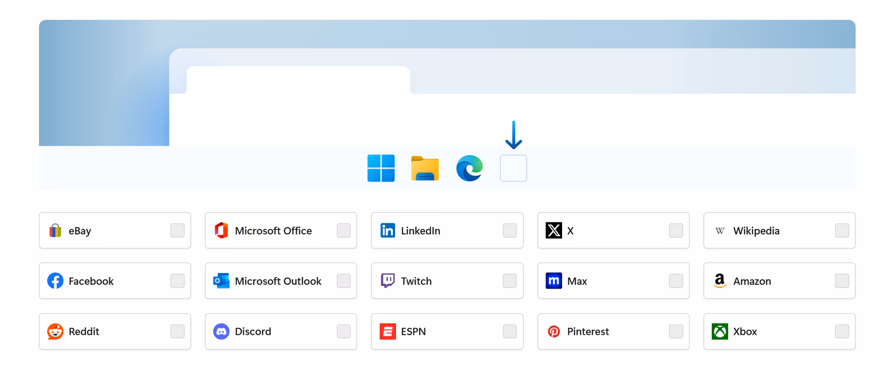Click the "LinkedIn" label text

(x=421, y=231)
